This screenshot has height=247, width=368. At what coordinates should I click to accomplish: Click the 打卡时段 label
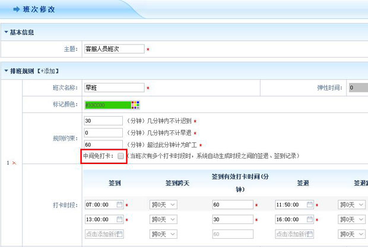tap(65, 205)
